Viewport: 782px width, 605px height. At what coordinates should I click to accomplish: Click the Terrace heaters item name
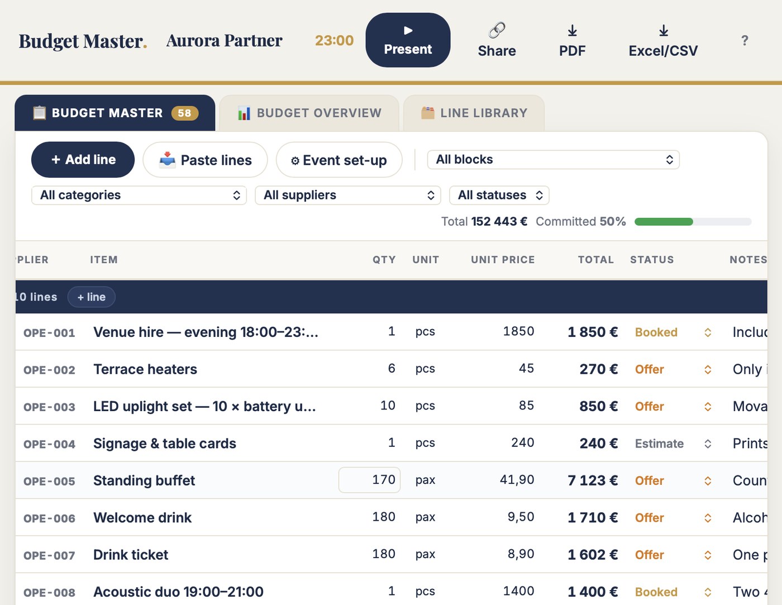(x=145, y=369)
